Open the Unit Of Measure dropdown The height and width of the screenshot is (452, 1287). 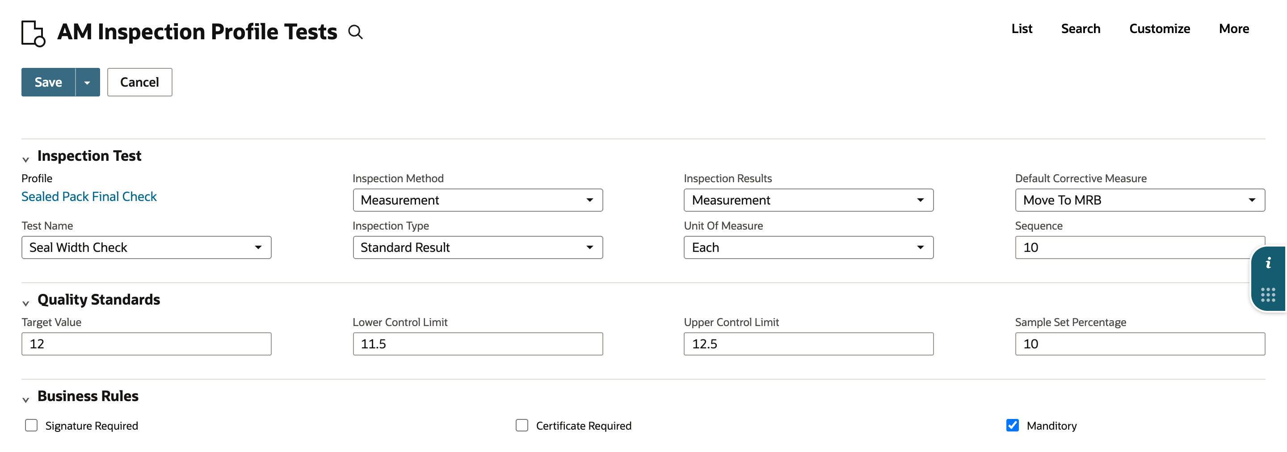[808, 247]
